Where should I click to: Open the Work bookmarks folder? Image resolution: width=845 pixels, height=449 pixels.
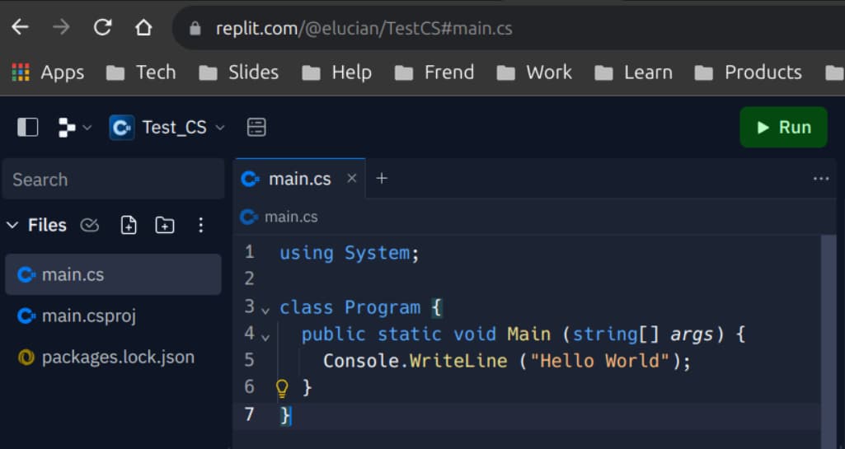tap(534, 72)
